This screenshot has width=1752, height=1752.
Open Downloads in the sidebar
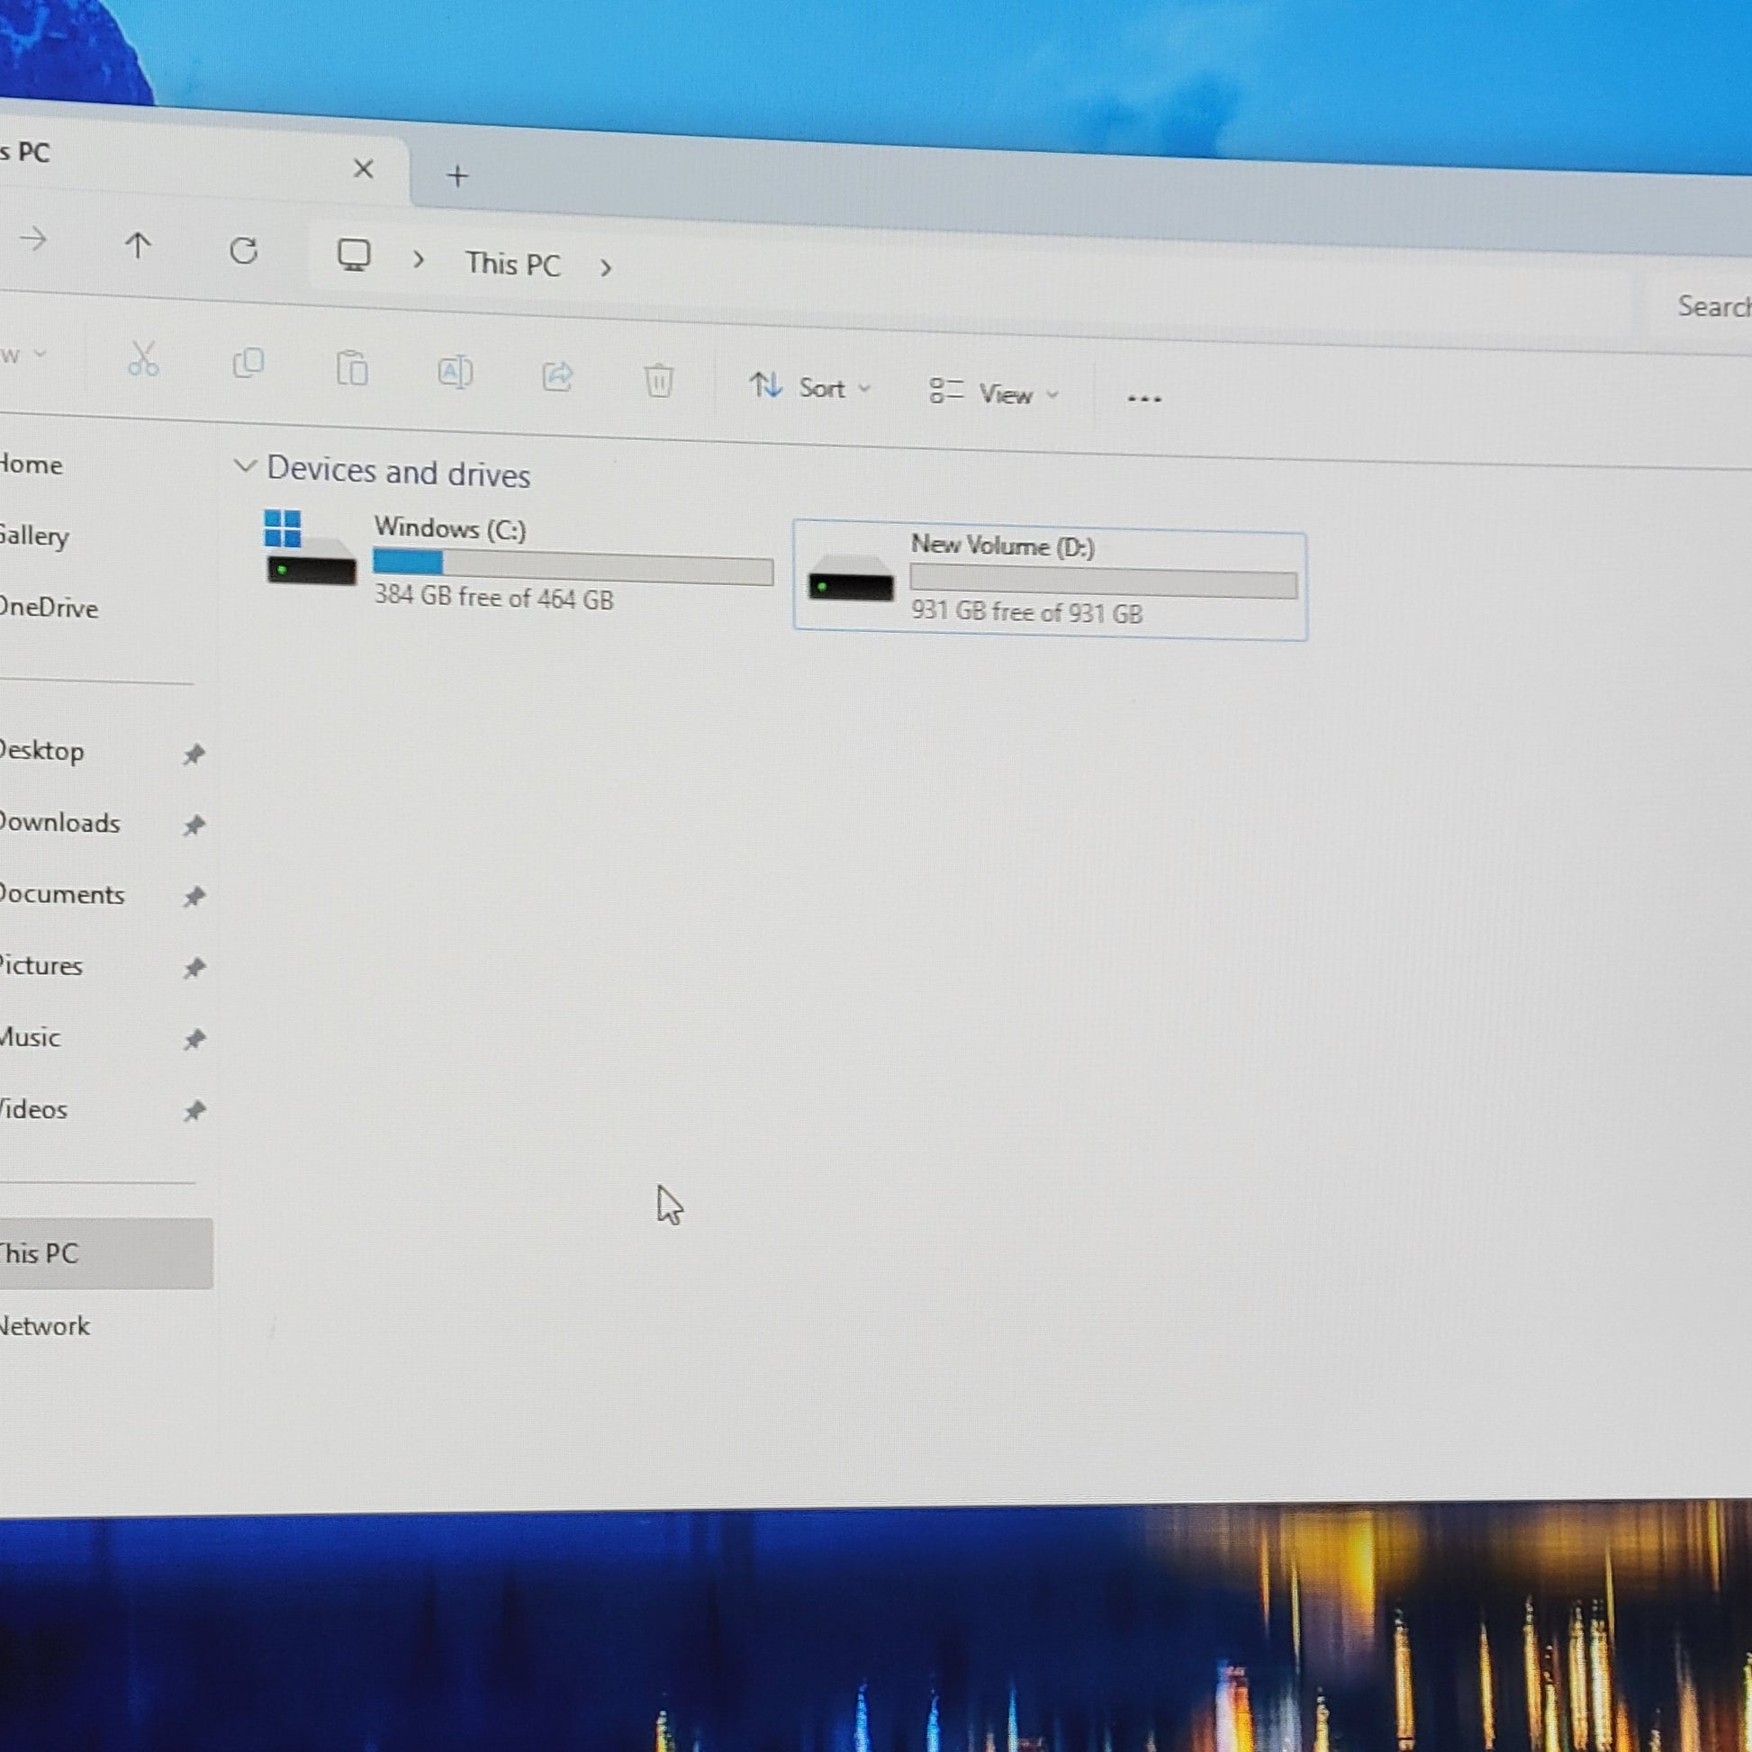coord(59,823)
